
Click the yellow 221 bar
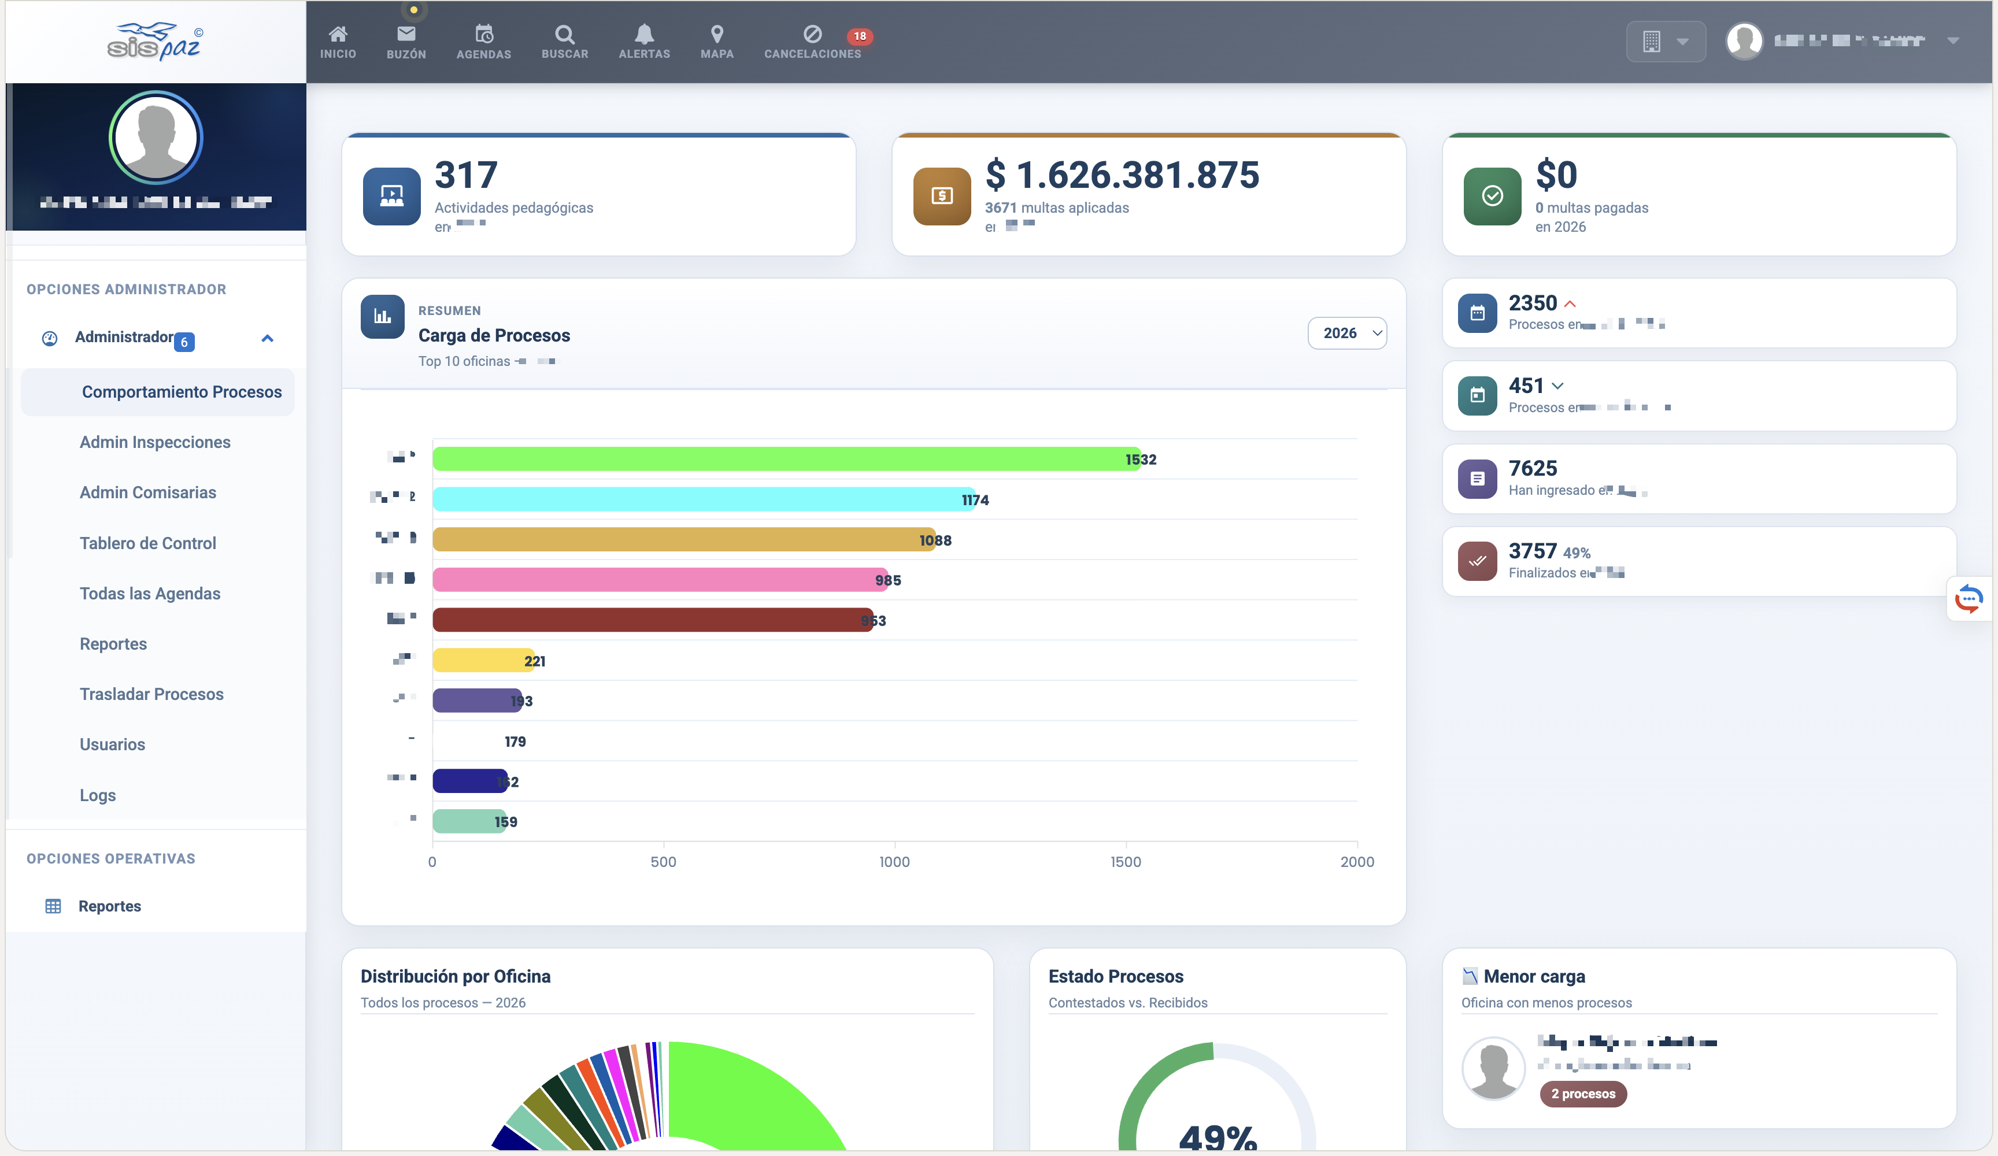[484, 661]
